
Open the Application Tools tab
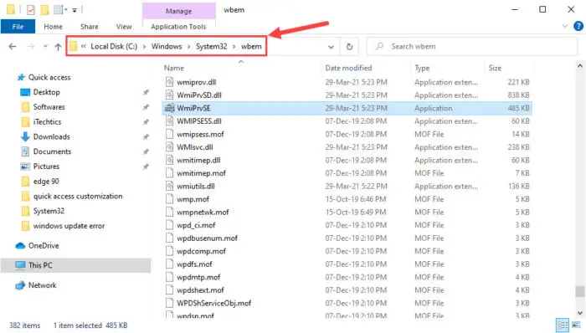(x=178, y=27)
